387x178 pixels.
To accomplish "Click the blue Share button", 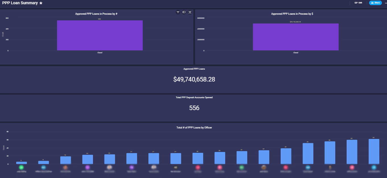I will point(375,3).
